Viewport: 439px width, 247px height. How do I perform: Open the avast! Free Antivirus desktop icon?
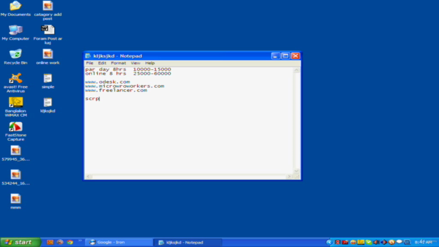[x=15, y=83]
